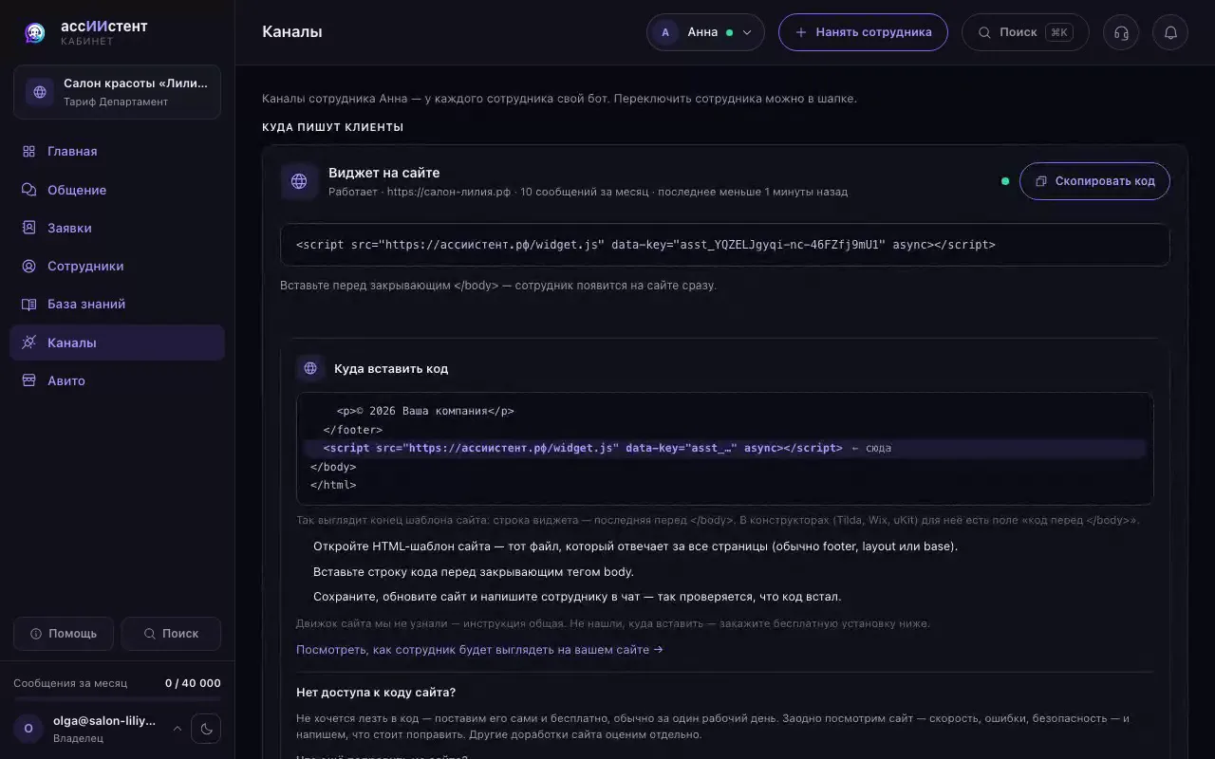Open notifications with the bell icon
Image resolution: width=1215 pixels, height=759 pixels.
click(x=1170, y=32)
